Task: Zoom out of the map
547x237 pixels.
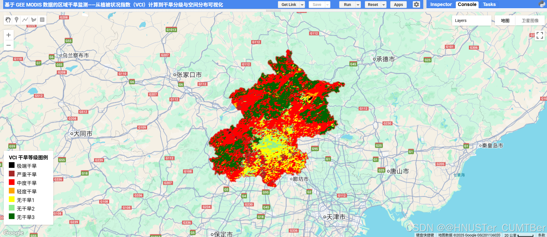Action: 9,45
